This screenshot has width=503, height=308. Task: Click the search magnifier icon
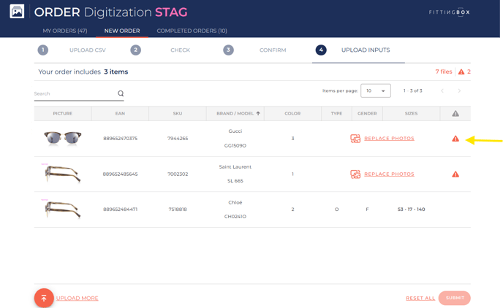(121, 93)
